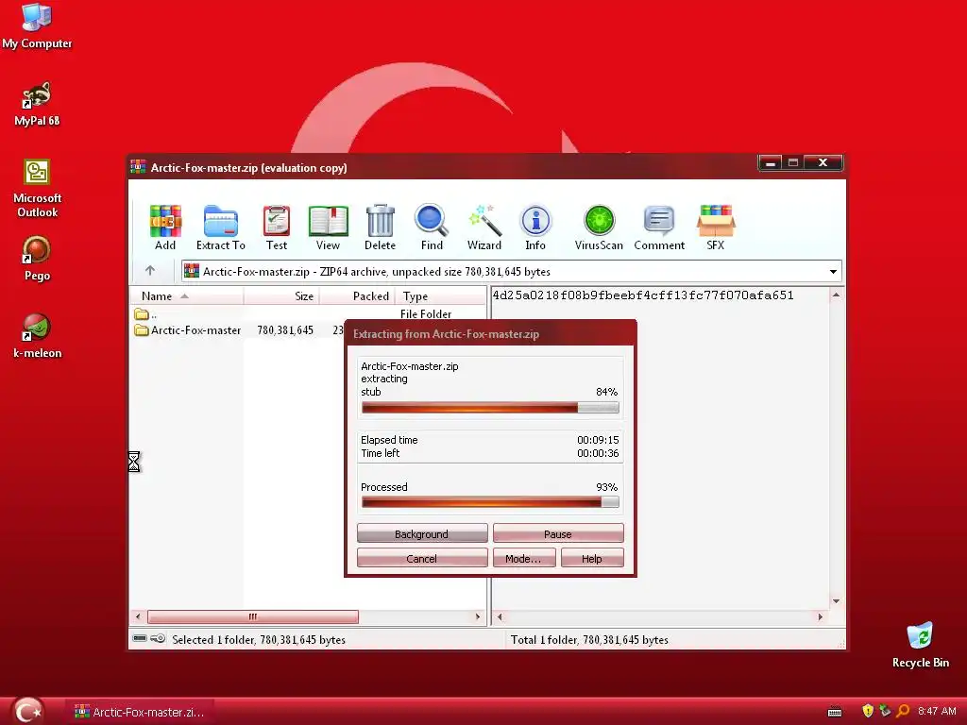Click the status bar key icon
This screenshot has width=967, height=725.
(158, 638)
